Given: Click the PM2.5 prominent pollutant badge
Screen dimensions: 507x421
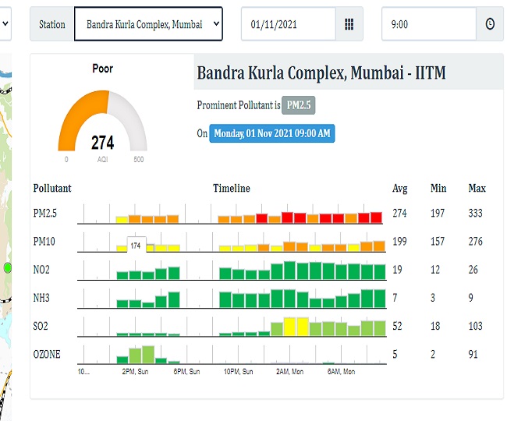Looking at the screenshot, I should (x=298, y=105).
